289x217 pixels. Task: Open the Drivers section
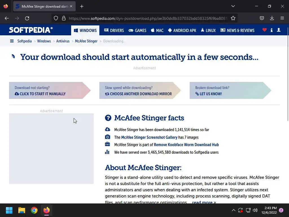click(114, 31)
